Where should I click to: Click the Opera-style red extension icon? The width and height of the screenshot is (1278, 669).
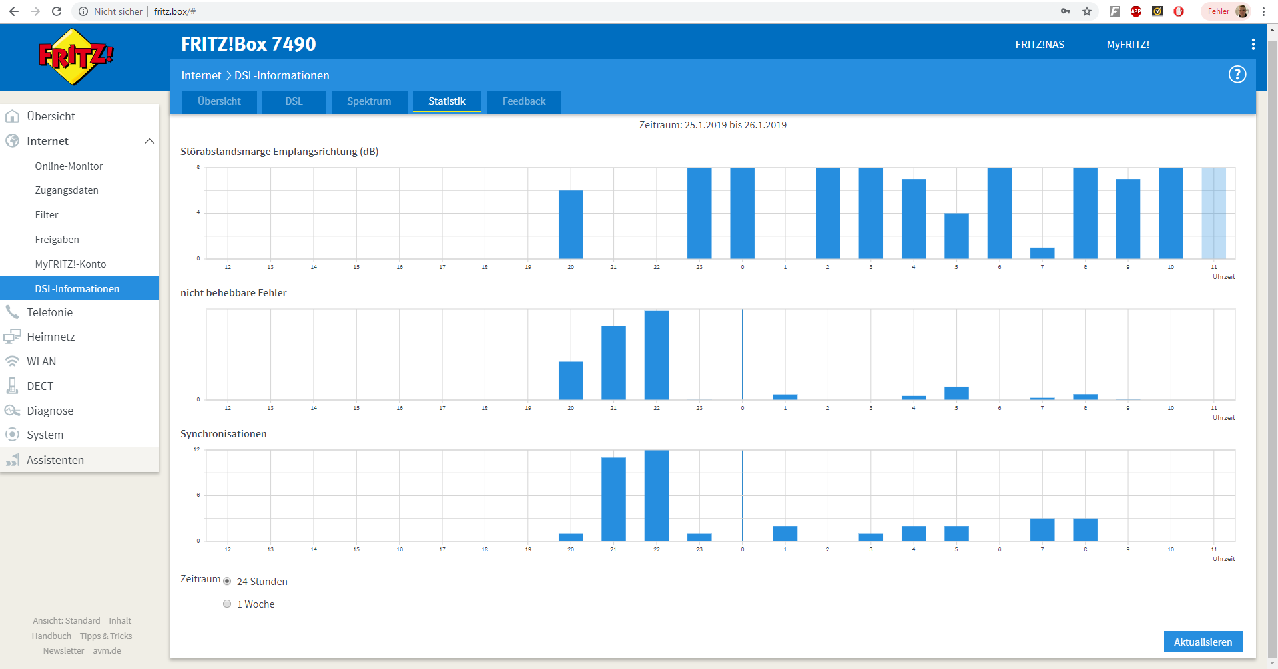pyautogui.click(x=1179, y=11)
